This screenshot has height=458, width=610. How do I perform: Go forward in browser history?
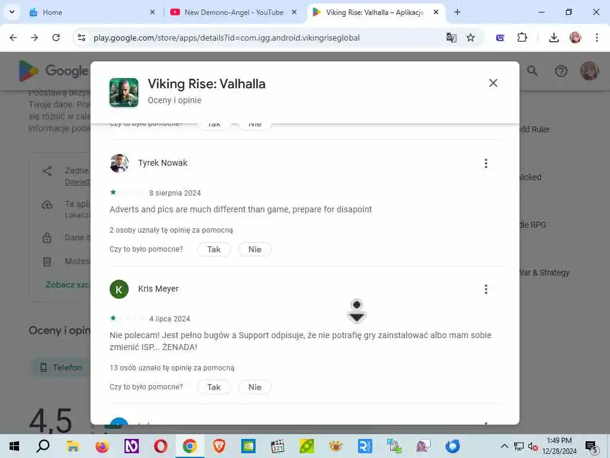(x=35, y=38)
